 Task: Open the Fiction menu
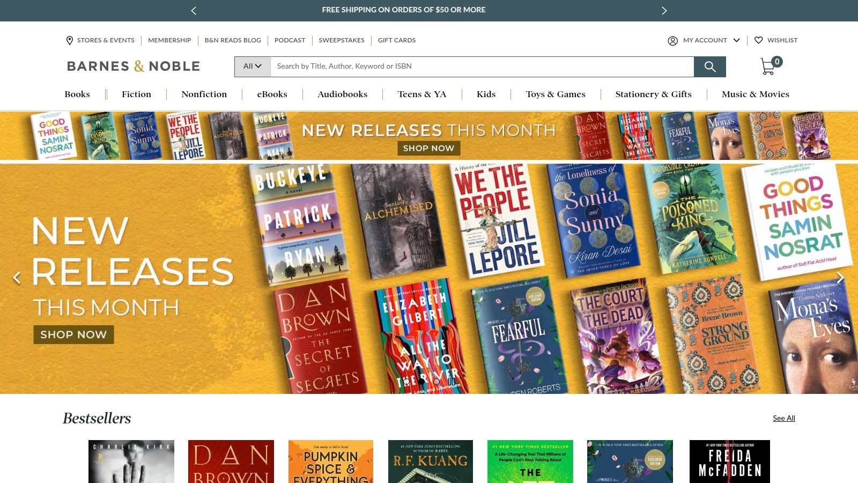[136, 94]
